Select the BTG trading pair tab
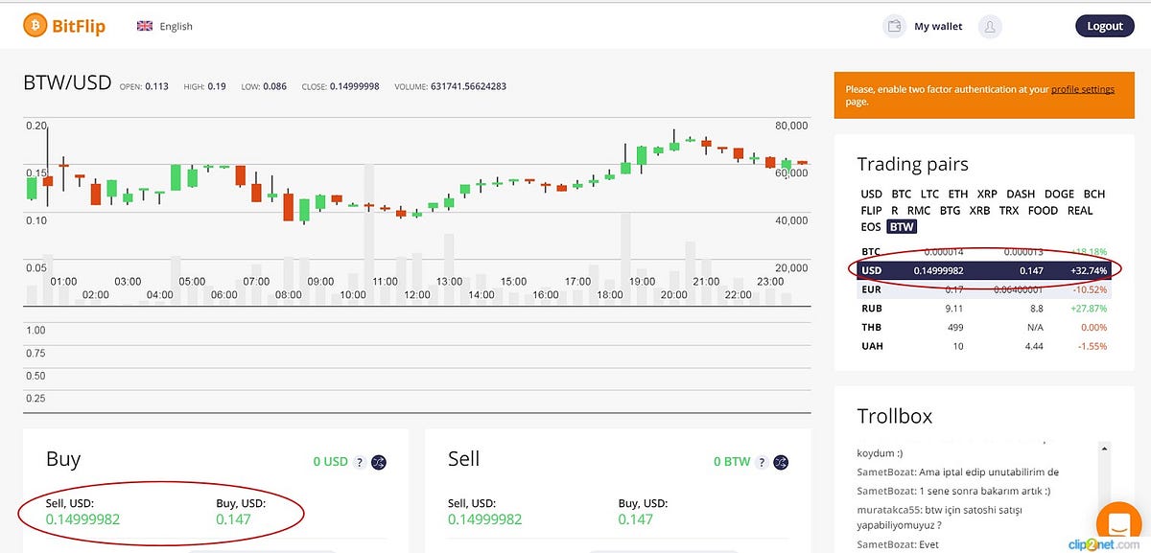This screenshot has width=1151, height=553. pyautogui.click(x=950, y=210)
